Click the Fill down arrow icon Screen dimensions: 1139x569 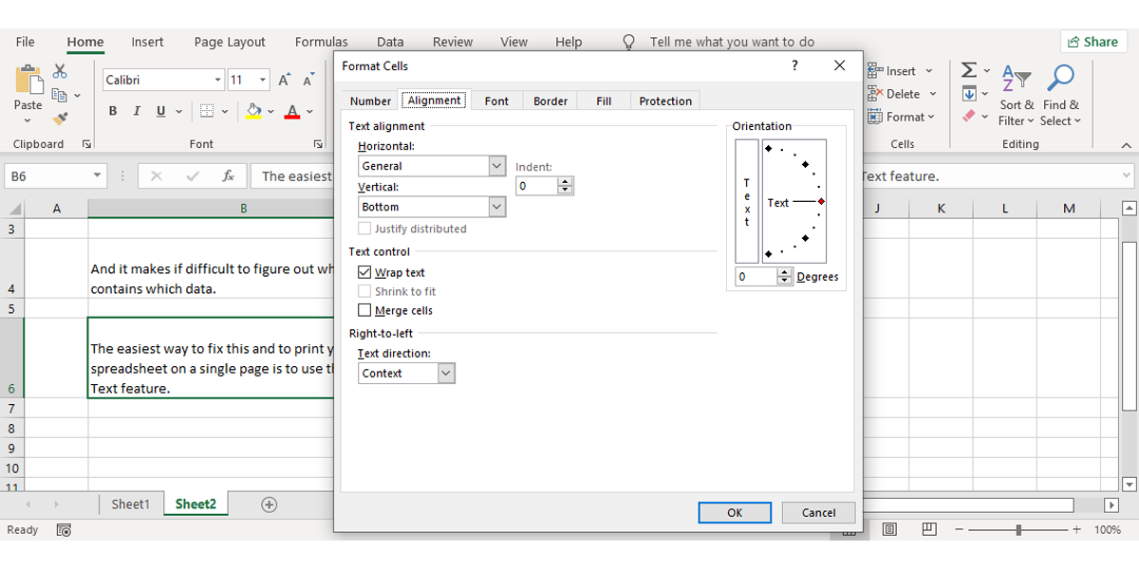click(969, 94)
